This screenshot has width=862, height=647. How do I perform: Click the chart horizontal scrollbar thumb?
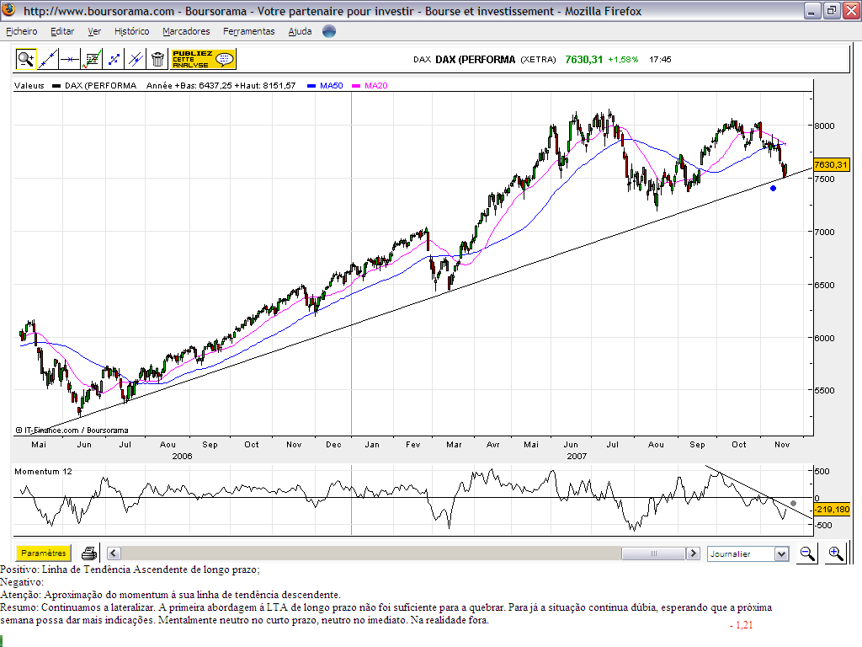(x=653, y=553)
